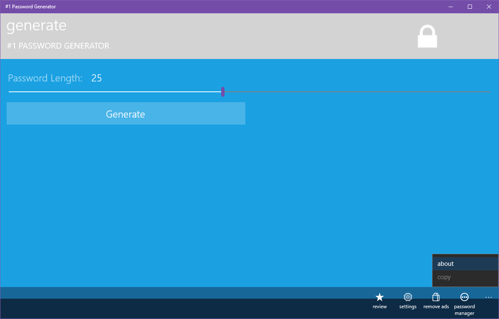
Task: Click the Password Length value 25
Action: pyautogui.click(x=96, y=78)
